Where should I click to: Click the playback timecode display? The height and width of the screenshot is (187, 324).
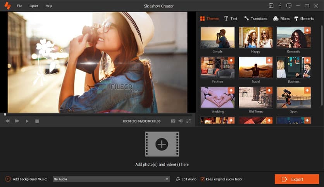tap(142, 121)
